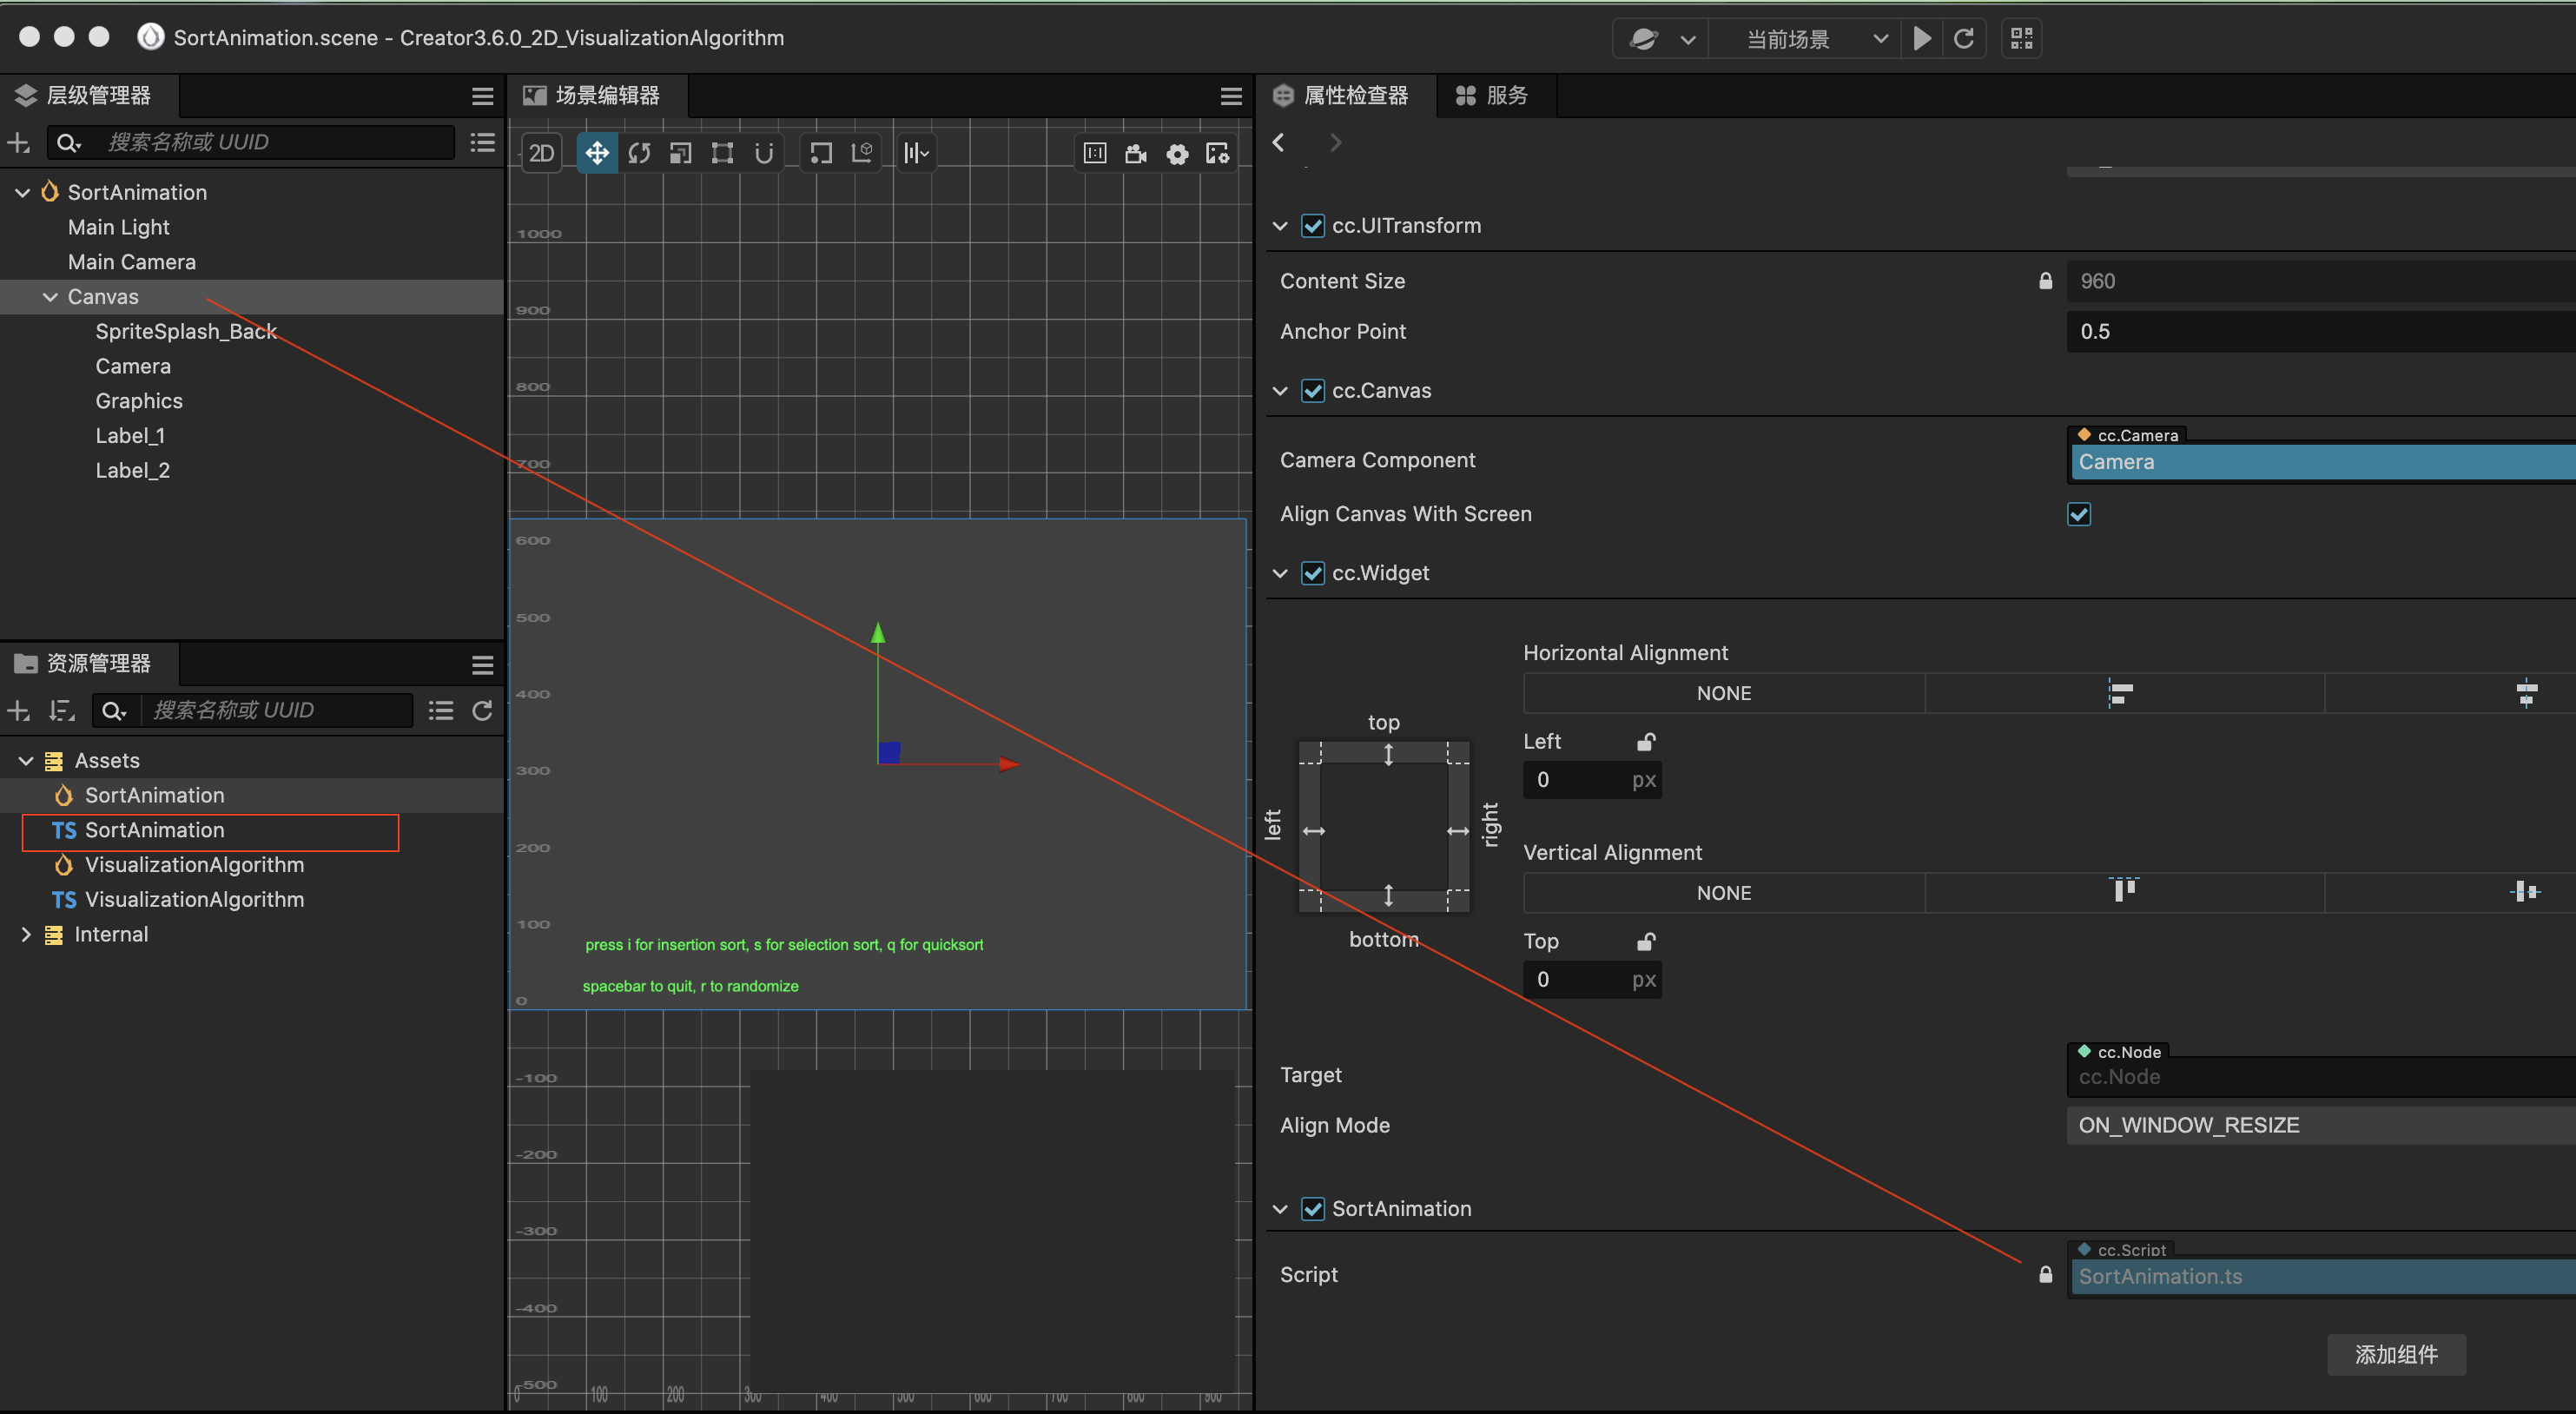Toggle the 2D view mode button
2576x1414 pixels.
(x=541, y=153)
